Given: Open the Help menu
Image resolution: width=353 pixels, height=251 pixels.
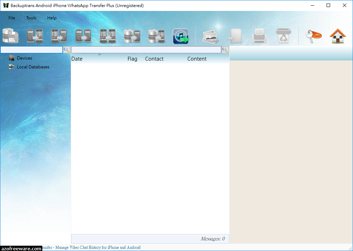Looking at the screenshot, I should coord(52,18).
